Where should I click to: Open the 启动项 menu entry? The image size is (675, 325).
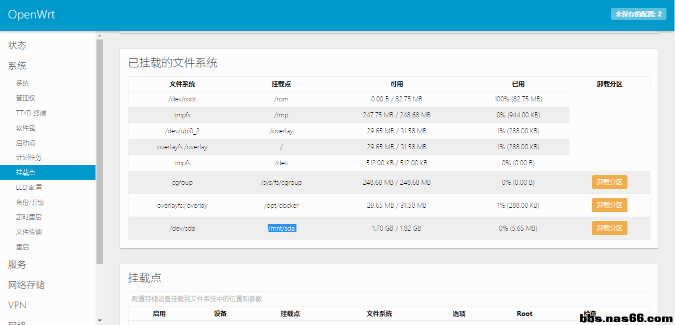[x=25, y=143]
